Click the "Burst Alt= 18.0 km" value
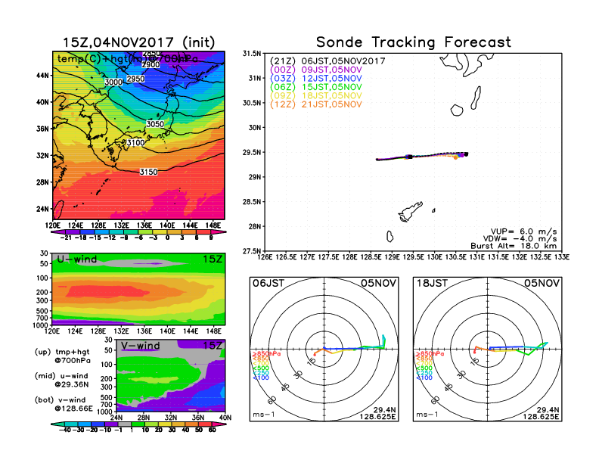 514,246
